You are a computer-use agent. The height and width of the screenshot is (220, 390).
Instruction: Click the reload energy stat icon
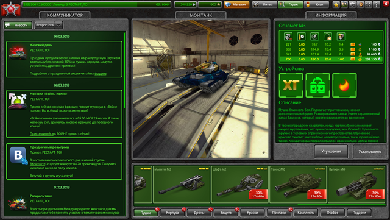301,37
